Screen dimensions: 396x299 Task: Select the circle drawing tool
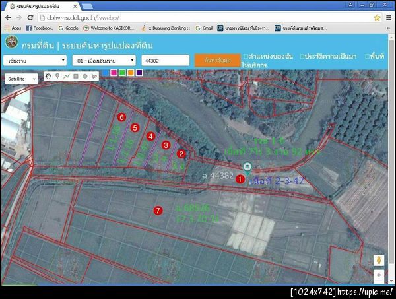point(85,76)
